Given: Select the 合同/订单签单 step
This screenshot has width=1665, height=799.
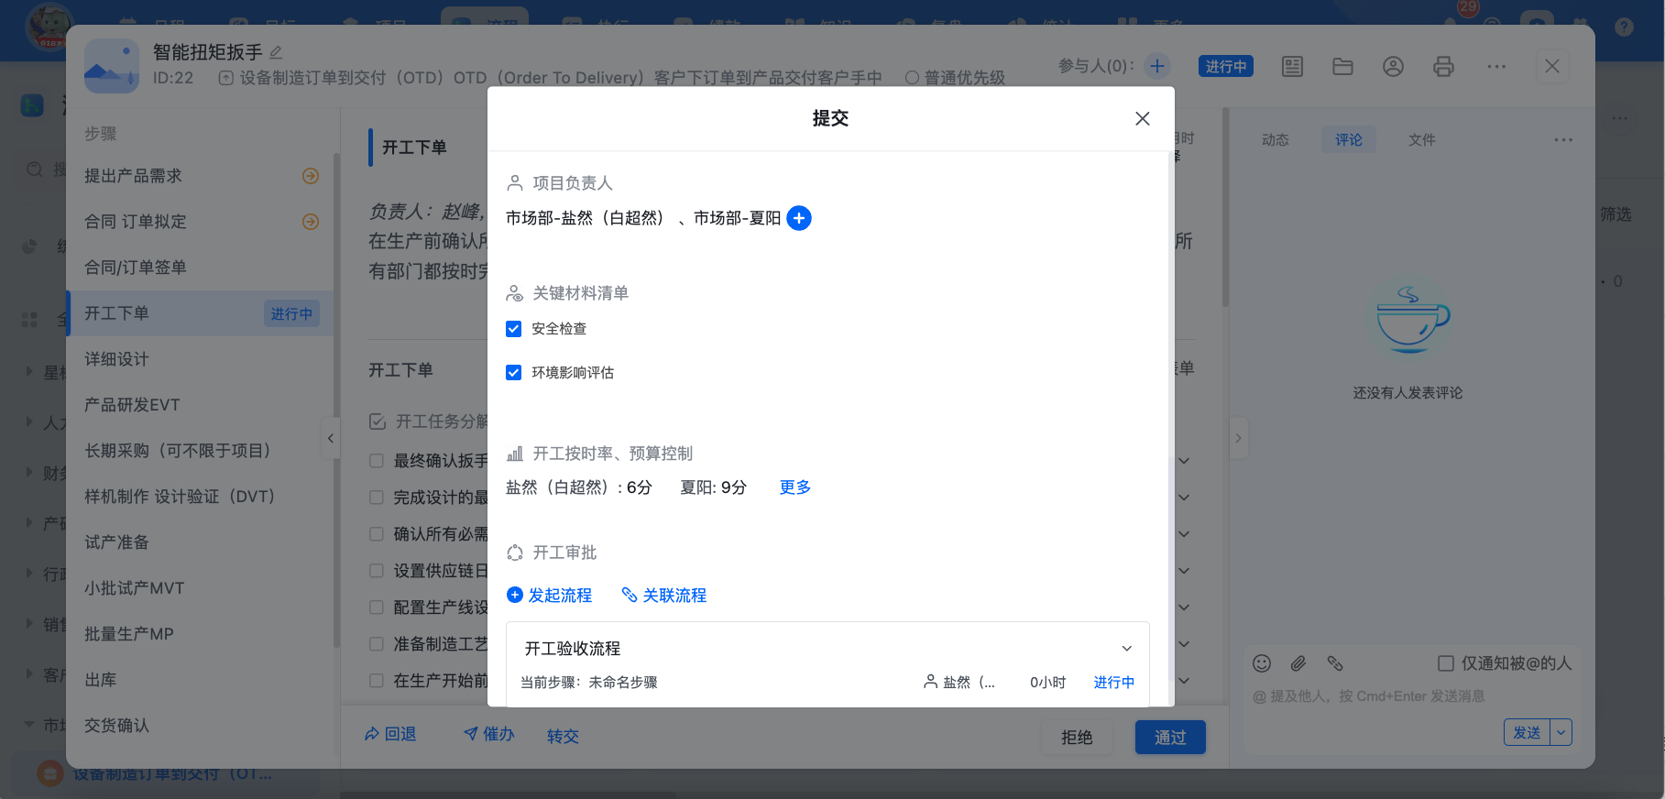Looking at the screenshot, I should 200,268.
